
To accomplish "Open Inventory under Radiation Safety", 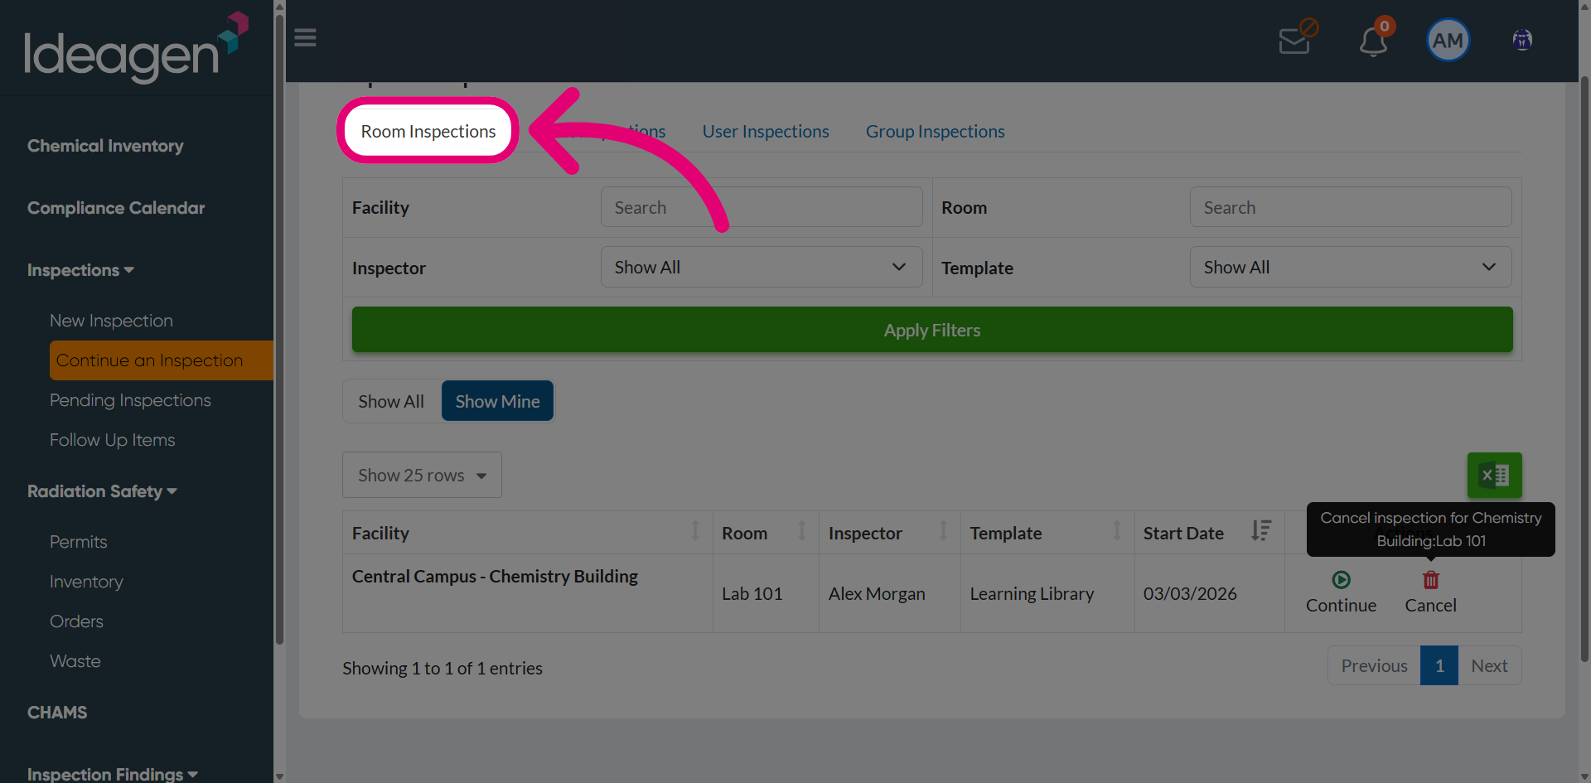I will 86,582.
